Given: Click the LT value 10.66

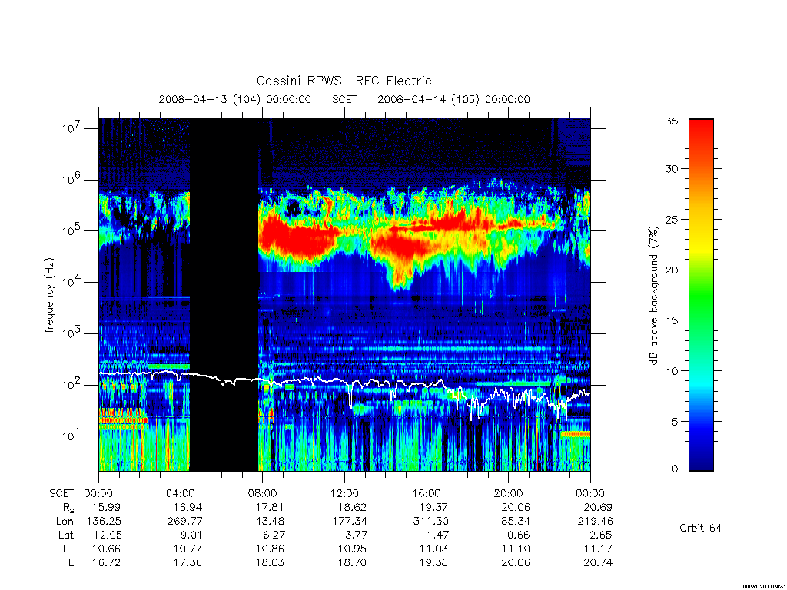Looking at the screenshot, I should 106,549.
